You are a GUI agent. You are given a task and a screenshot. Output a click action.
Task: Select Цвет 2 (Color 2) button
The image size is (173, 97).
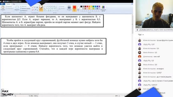[78, 9]
